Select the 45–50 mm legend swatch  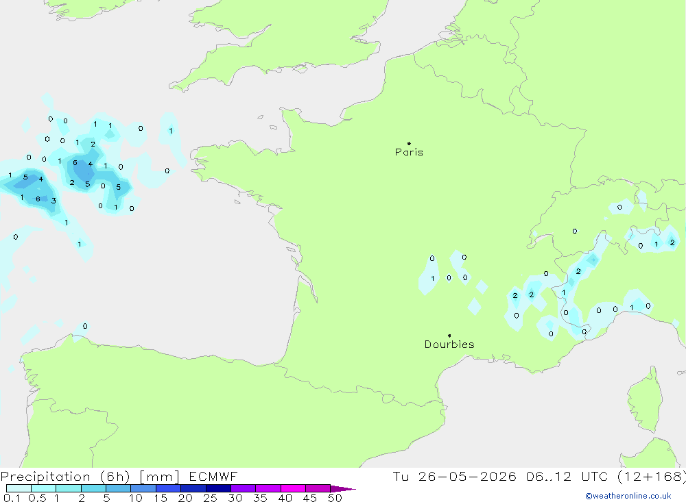pyautogui.click(x=318, y=488)
